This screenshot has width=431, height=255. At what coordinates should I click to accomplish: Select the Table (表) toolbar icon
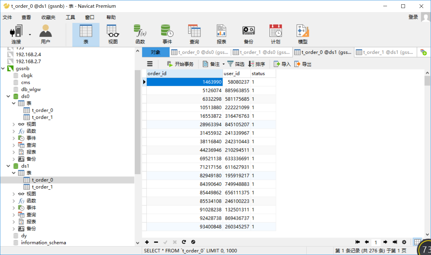click(x=86, y=34)
